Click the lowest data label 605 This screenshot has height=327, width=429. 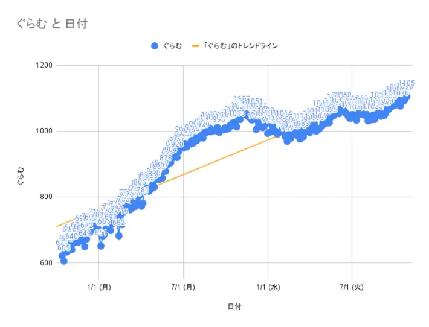[x=63, y=248]
